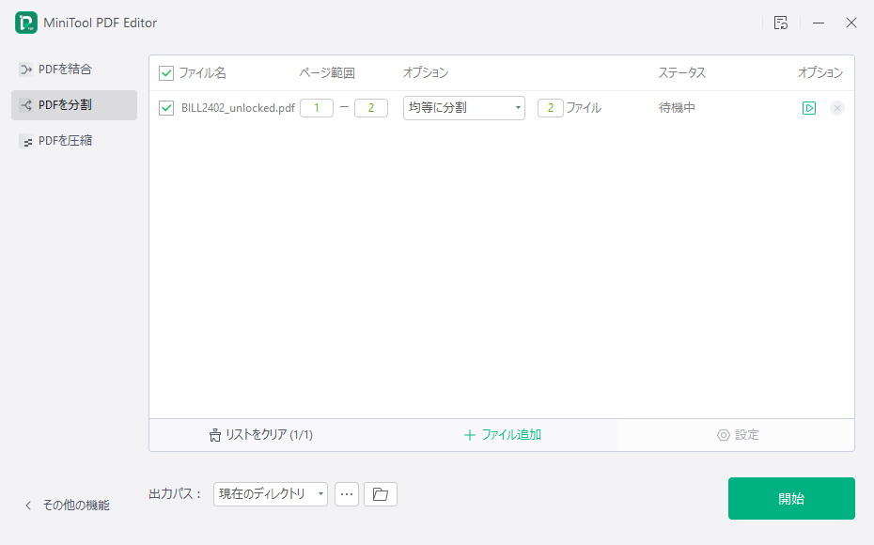This screenshot has width=874, height=545.
Task: Click the 待機中 status text
Action: 677,108
